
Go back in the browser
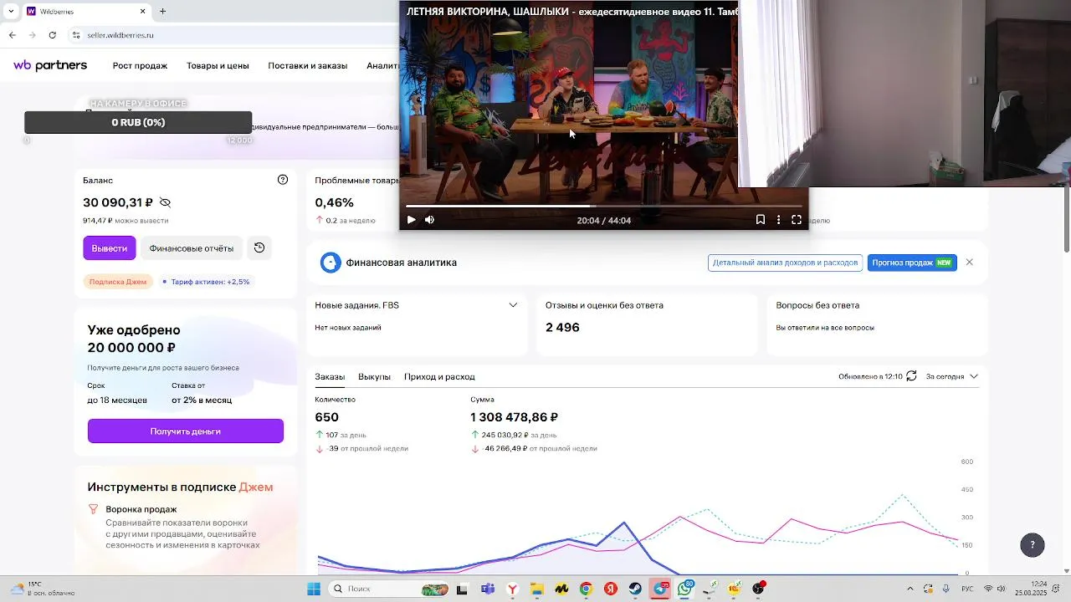click(12, 35)
